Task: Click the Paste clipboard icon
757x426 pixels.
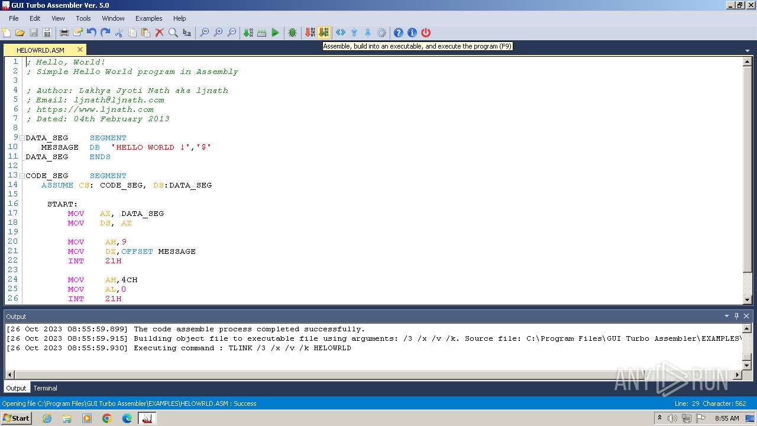Action: (145, 33)
